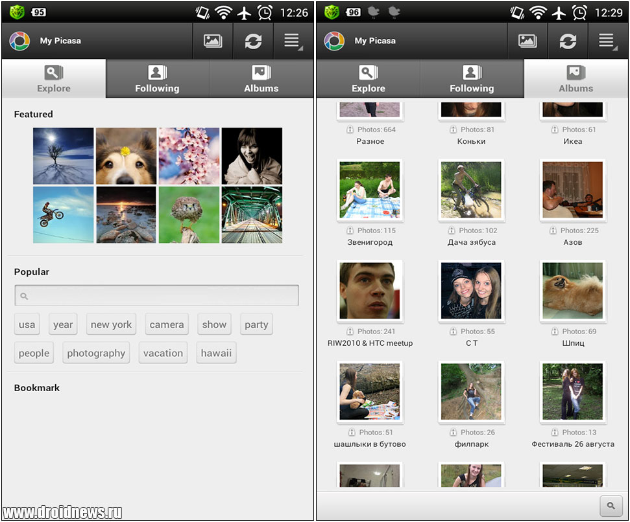Open the featured laughing woman photo

click(x=252, y=156)
